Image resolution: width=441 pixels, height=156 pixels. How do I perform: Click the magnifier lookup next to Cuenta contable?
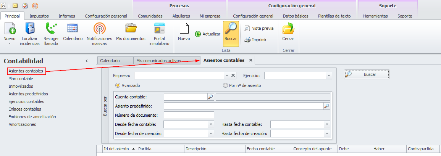pos(211,97)
